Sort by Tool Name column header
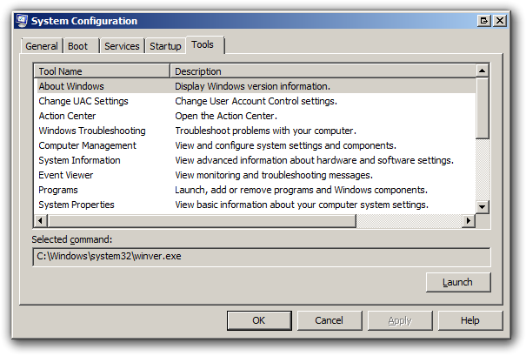Screen dimensions: 526x356 pos(102,71)
